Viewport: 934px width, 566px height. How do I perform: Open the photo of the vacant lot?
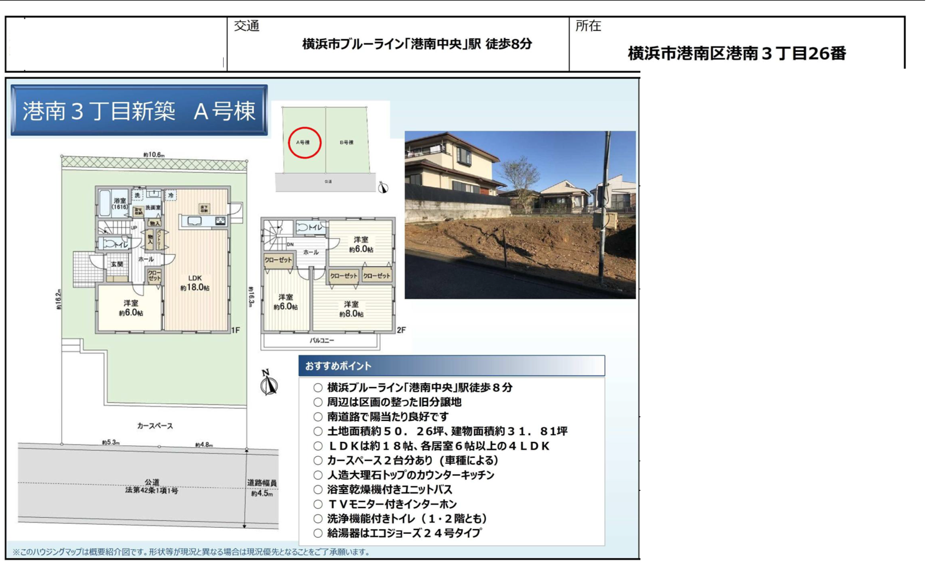point(520,215)
